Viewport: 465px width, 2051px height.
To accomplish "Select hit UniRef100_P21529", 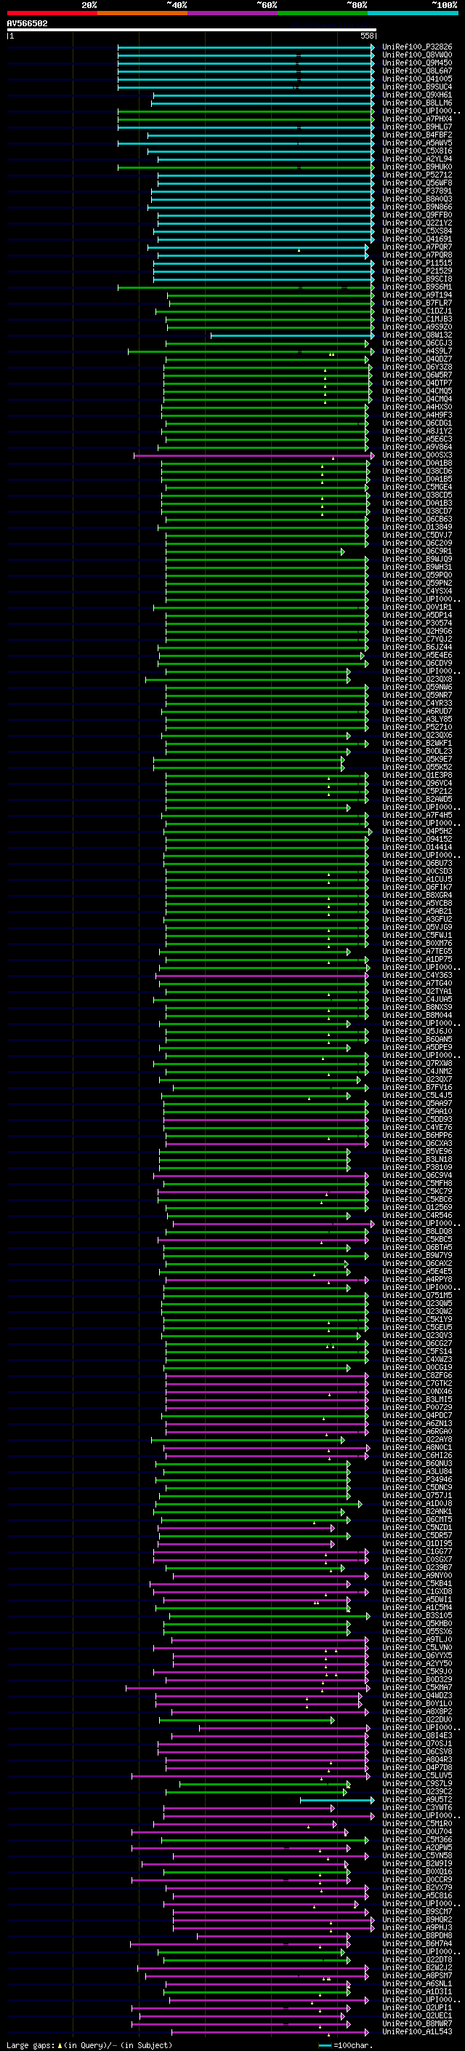I will [416, 271].
